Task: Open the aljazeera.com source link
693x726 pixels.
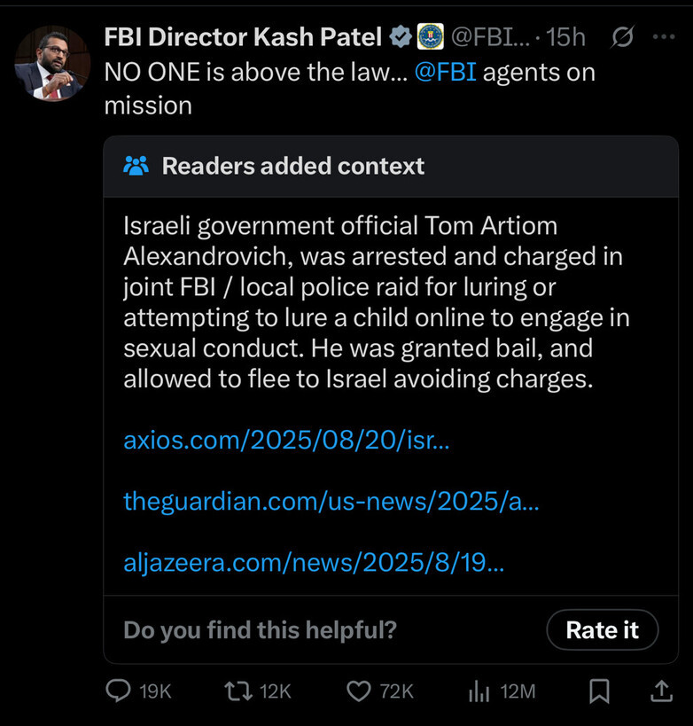Action: click(314, 561)
